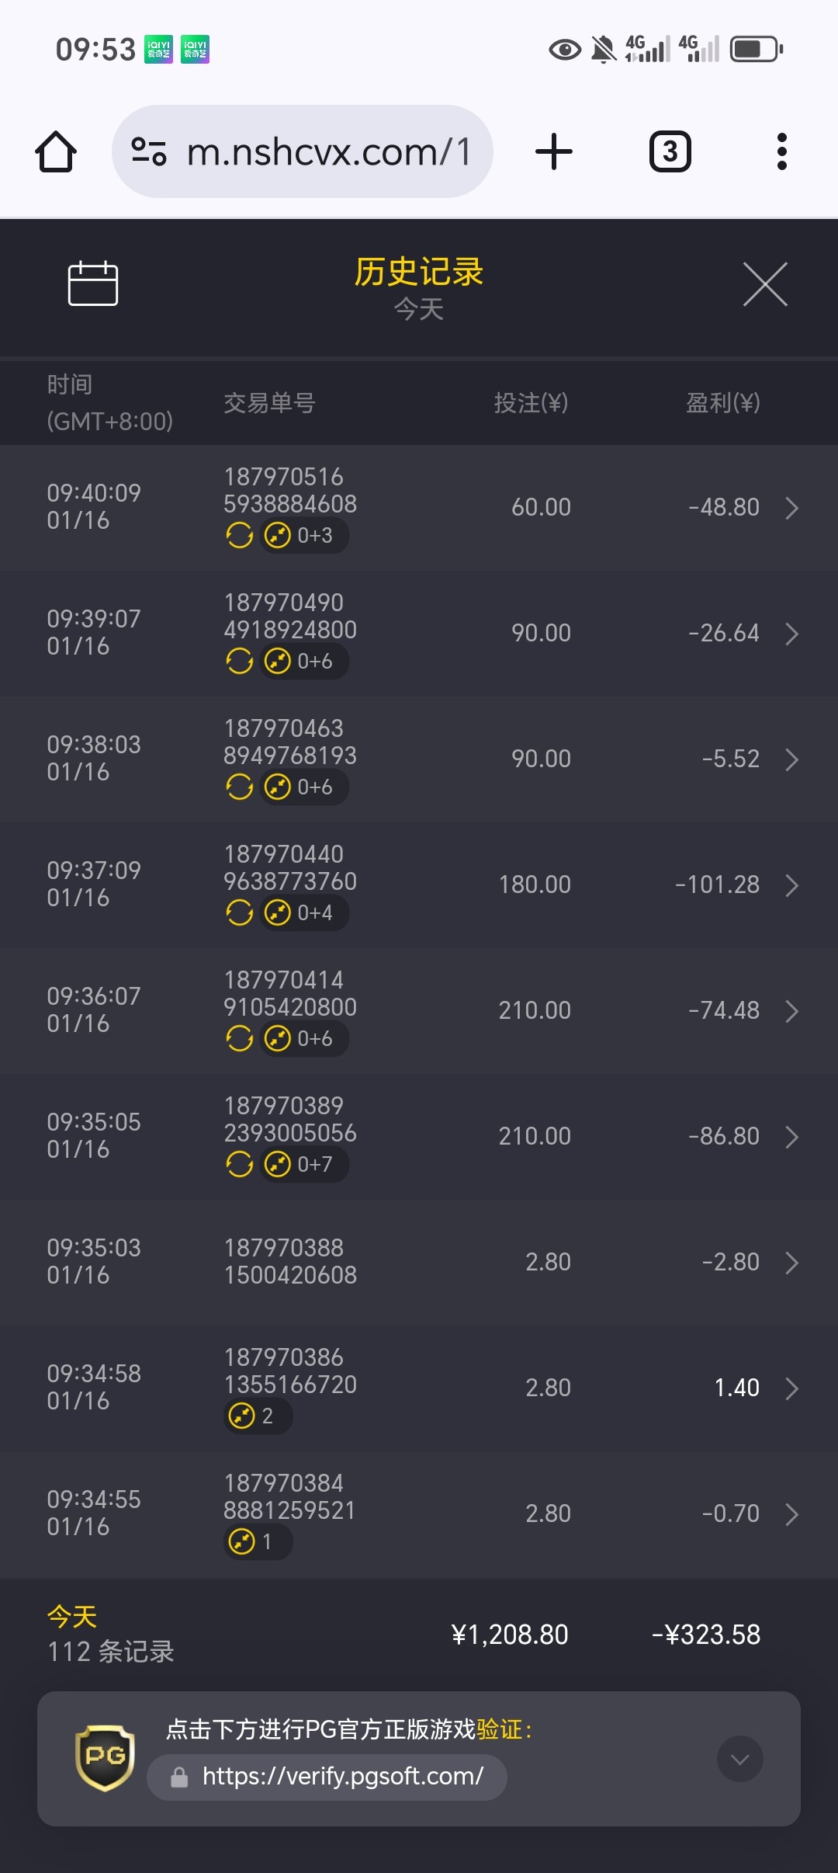The image size is (838, 1873).
Task: Expand the 1.40 profit record
Action: click(791, 1388)
